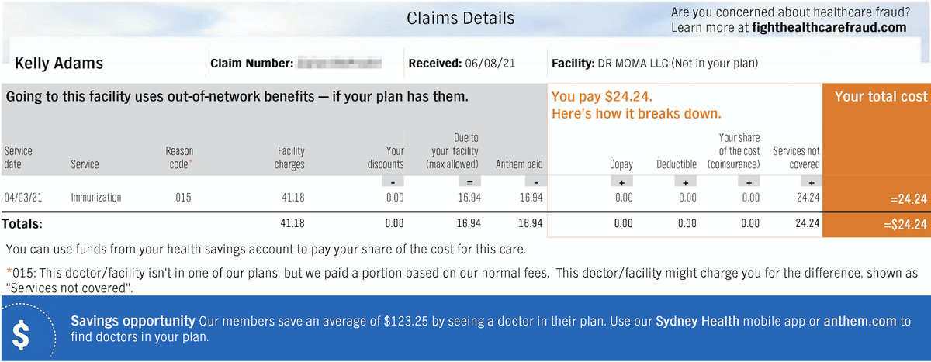The image size is (931, 362).
Task: Open the fighthealthcarefraud.com link
Action: pyautogui.click(x=829, y=27)
